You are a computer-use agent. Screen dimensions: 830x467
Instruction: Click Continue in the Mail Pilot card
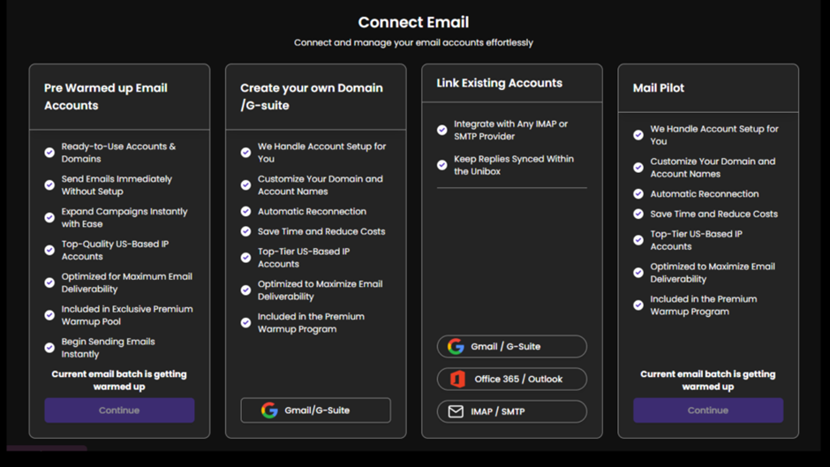[x=708, y=411]
